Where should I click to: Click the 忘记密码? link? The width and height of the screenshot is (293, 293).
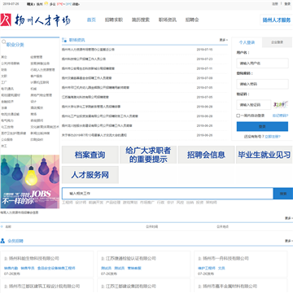coord(280,116)
